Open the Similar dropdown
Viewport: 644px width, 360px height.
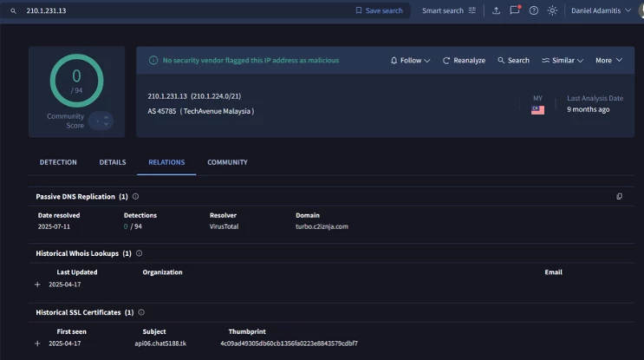pos(563,61)
